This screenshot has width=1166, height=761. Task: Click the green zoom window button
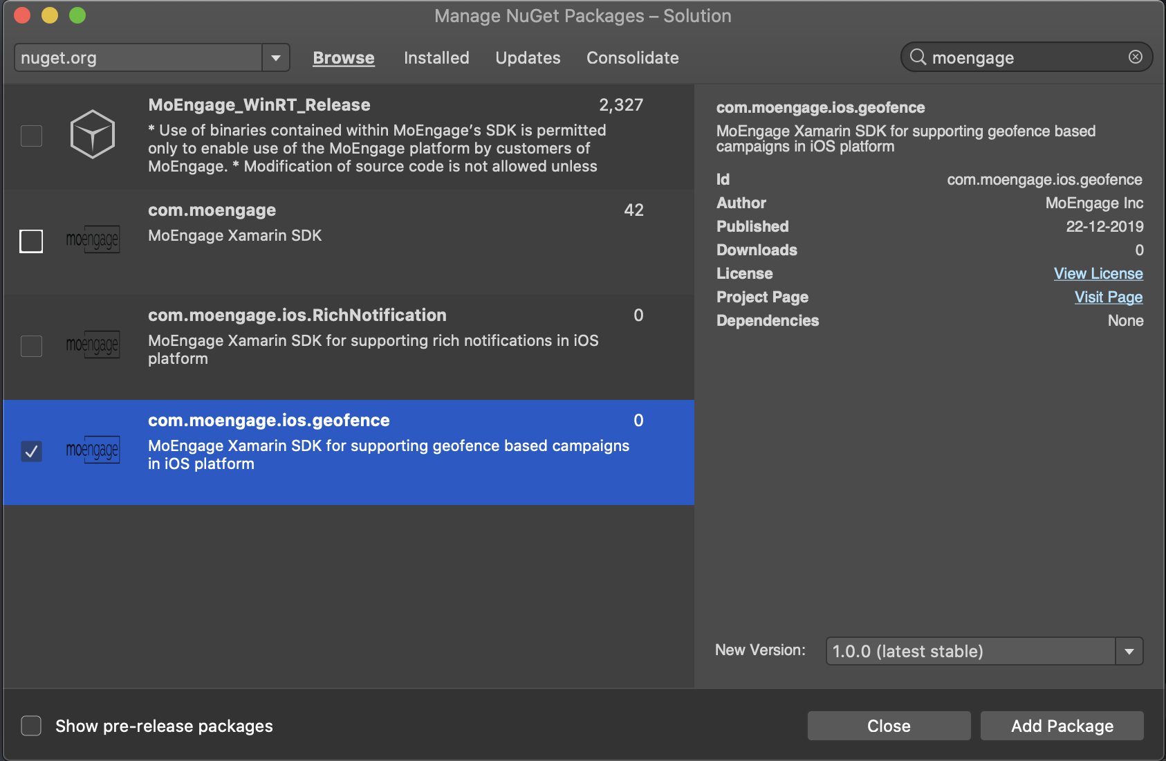point(77,15)
